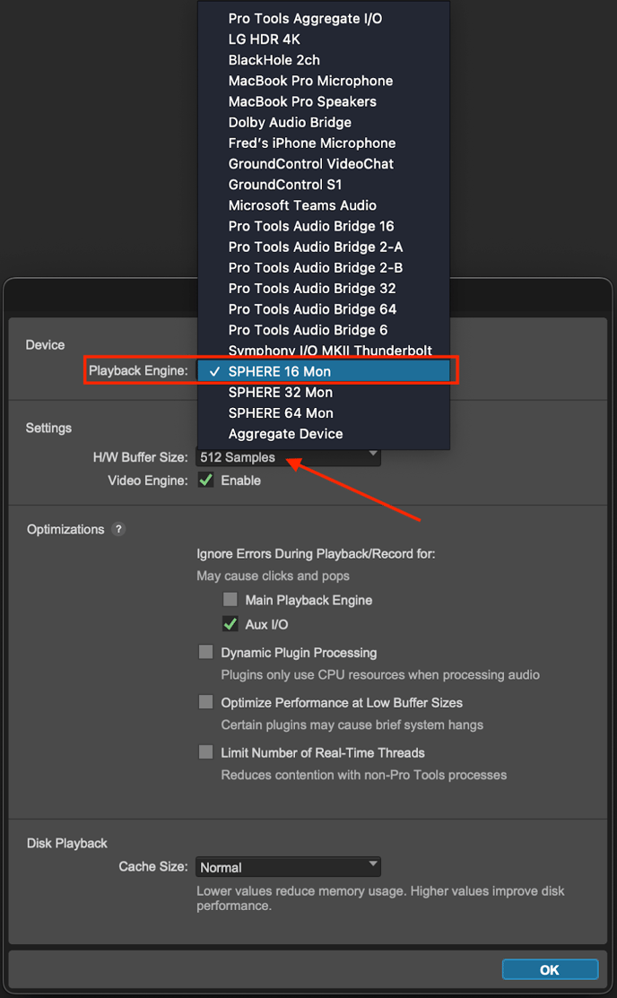The width and height of the screenshot is (617, 998).
Task: Click the Optimizations help question mark icon
Action: pyautogui.click(x=118, y=529)
